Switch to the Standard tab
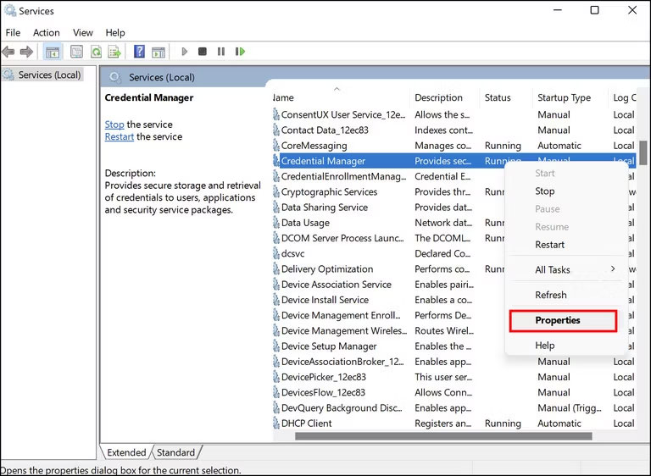This screenshot has width=651, height=476. coord(175,452)
